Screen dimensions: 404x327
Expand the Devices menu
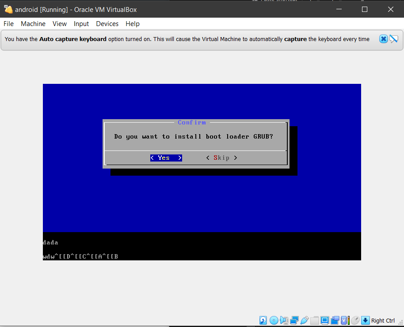point(107,24)
